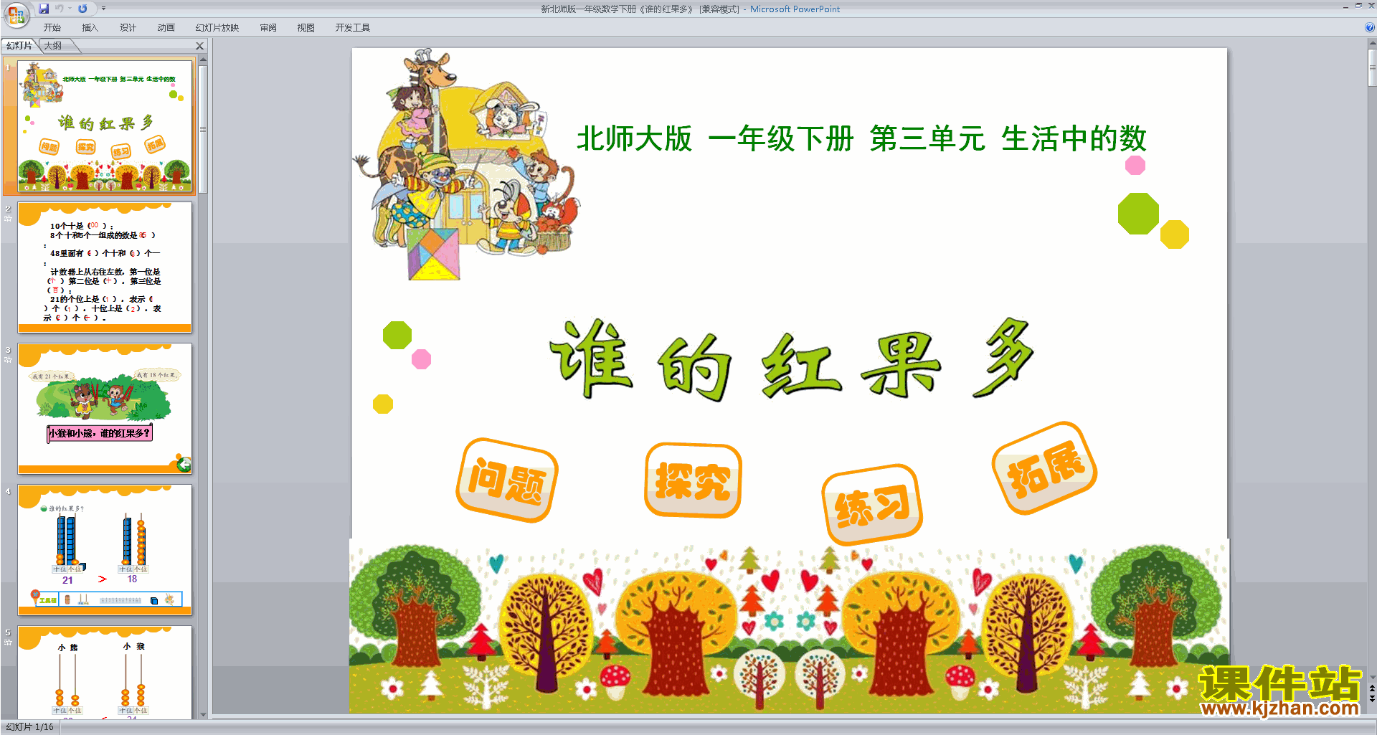
Task: Click the thumbnail pane scroll-up arrow
Action: click(203, 60)
